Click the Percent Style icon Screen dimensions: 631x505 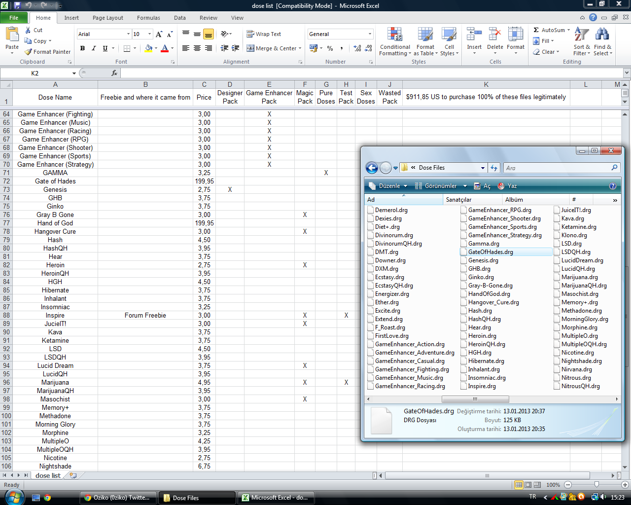coord(330,48)
